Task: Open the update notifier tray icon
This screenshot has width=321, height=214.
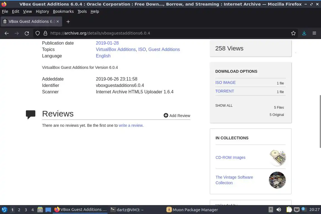Action: pos(304,209)
